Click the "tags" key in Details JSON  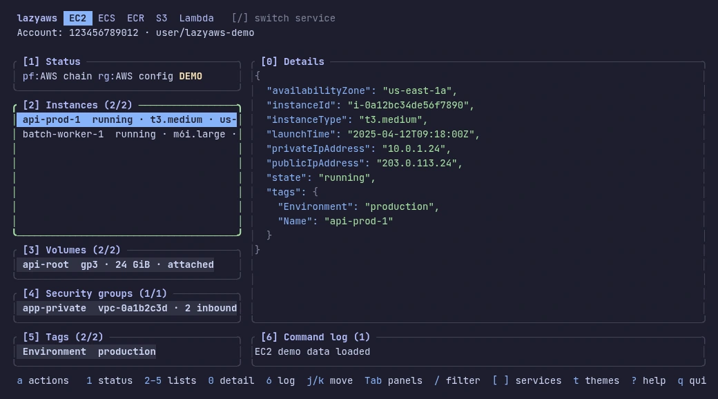284,193
